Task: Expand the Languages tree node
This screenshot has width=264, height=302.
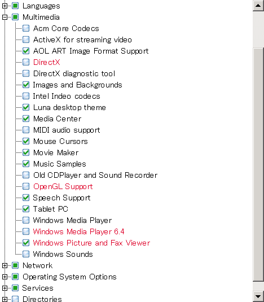Action: pyautogui.click(x=5, y=6)
